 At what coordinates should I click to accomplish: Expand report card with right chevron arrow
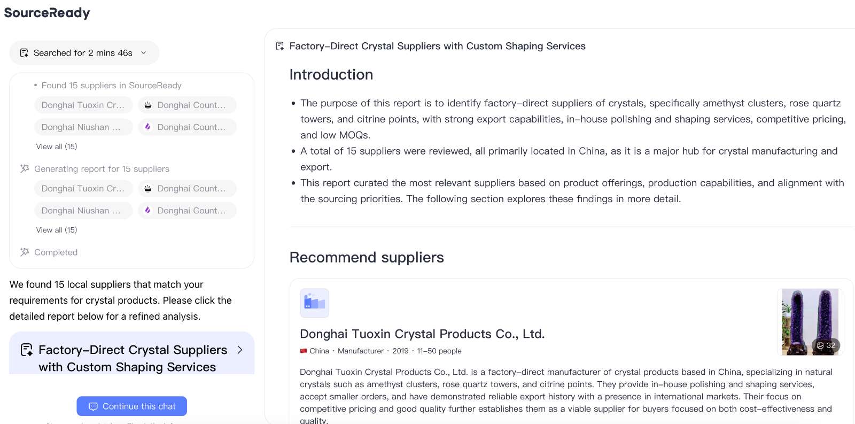(240, 350)
